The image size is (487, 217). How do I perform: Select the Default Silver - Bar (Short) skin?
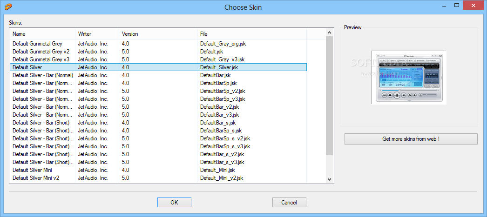pyautogui.click(x=41, y=123)
